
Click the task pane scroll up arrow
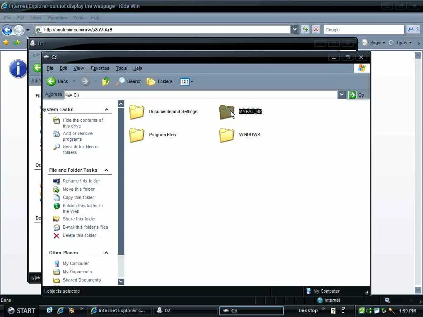coord(121,104)
